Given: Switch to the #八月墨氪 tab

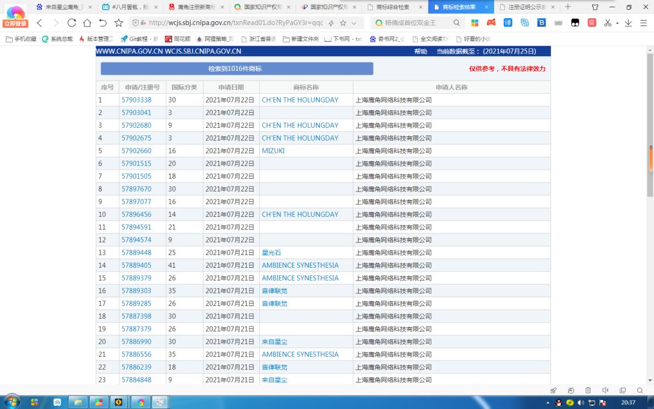Looking at the screenshot, I should click(x=130, y=7).
